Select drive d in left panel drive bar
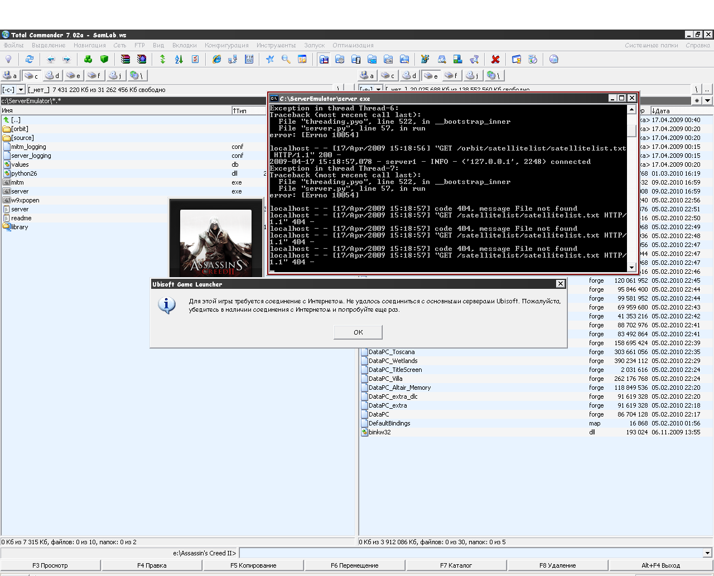 52,75
